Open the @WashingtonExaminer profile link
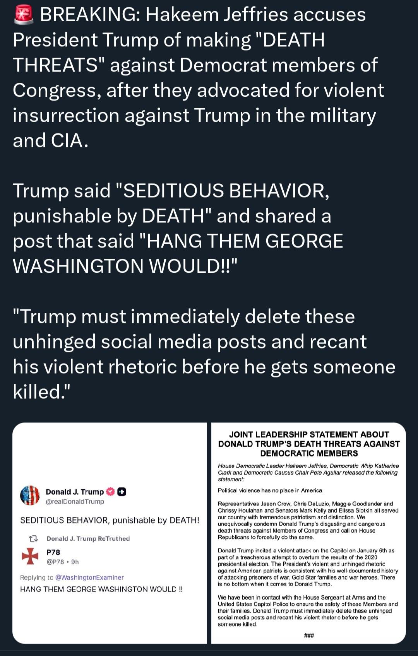The image size is (418, 656). pos(89,577)
